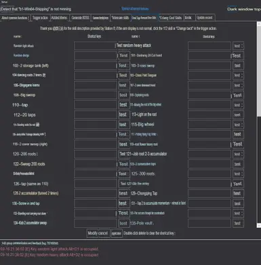261x265 pixels.
Task: Click the vertical scrollbar thumb
Action: pyautogui.click(x=259, y=71)
